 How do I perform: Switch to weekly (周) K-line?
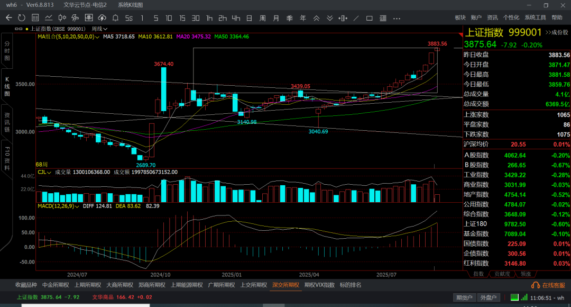263,18
